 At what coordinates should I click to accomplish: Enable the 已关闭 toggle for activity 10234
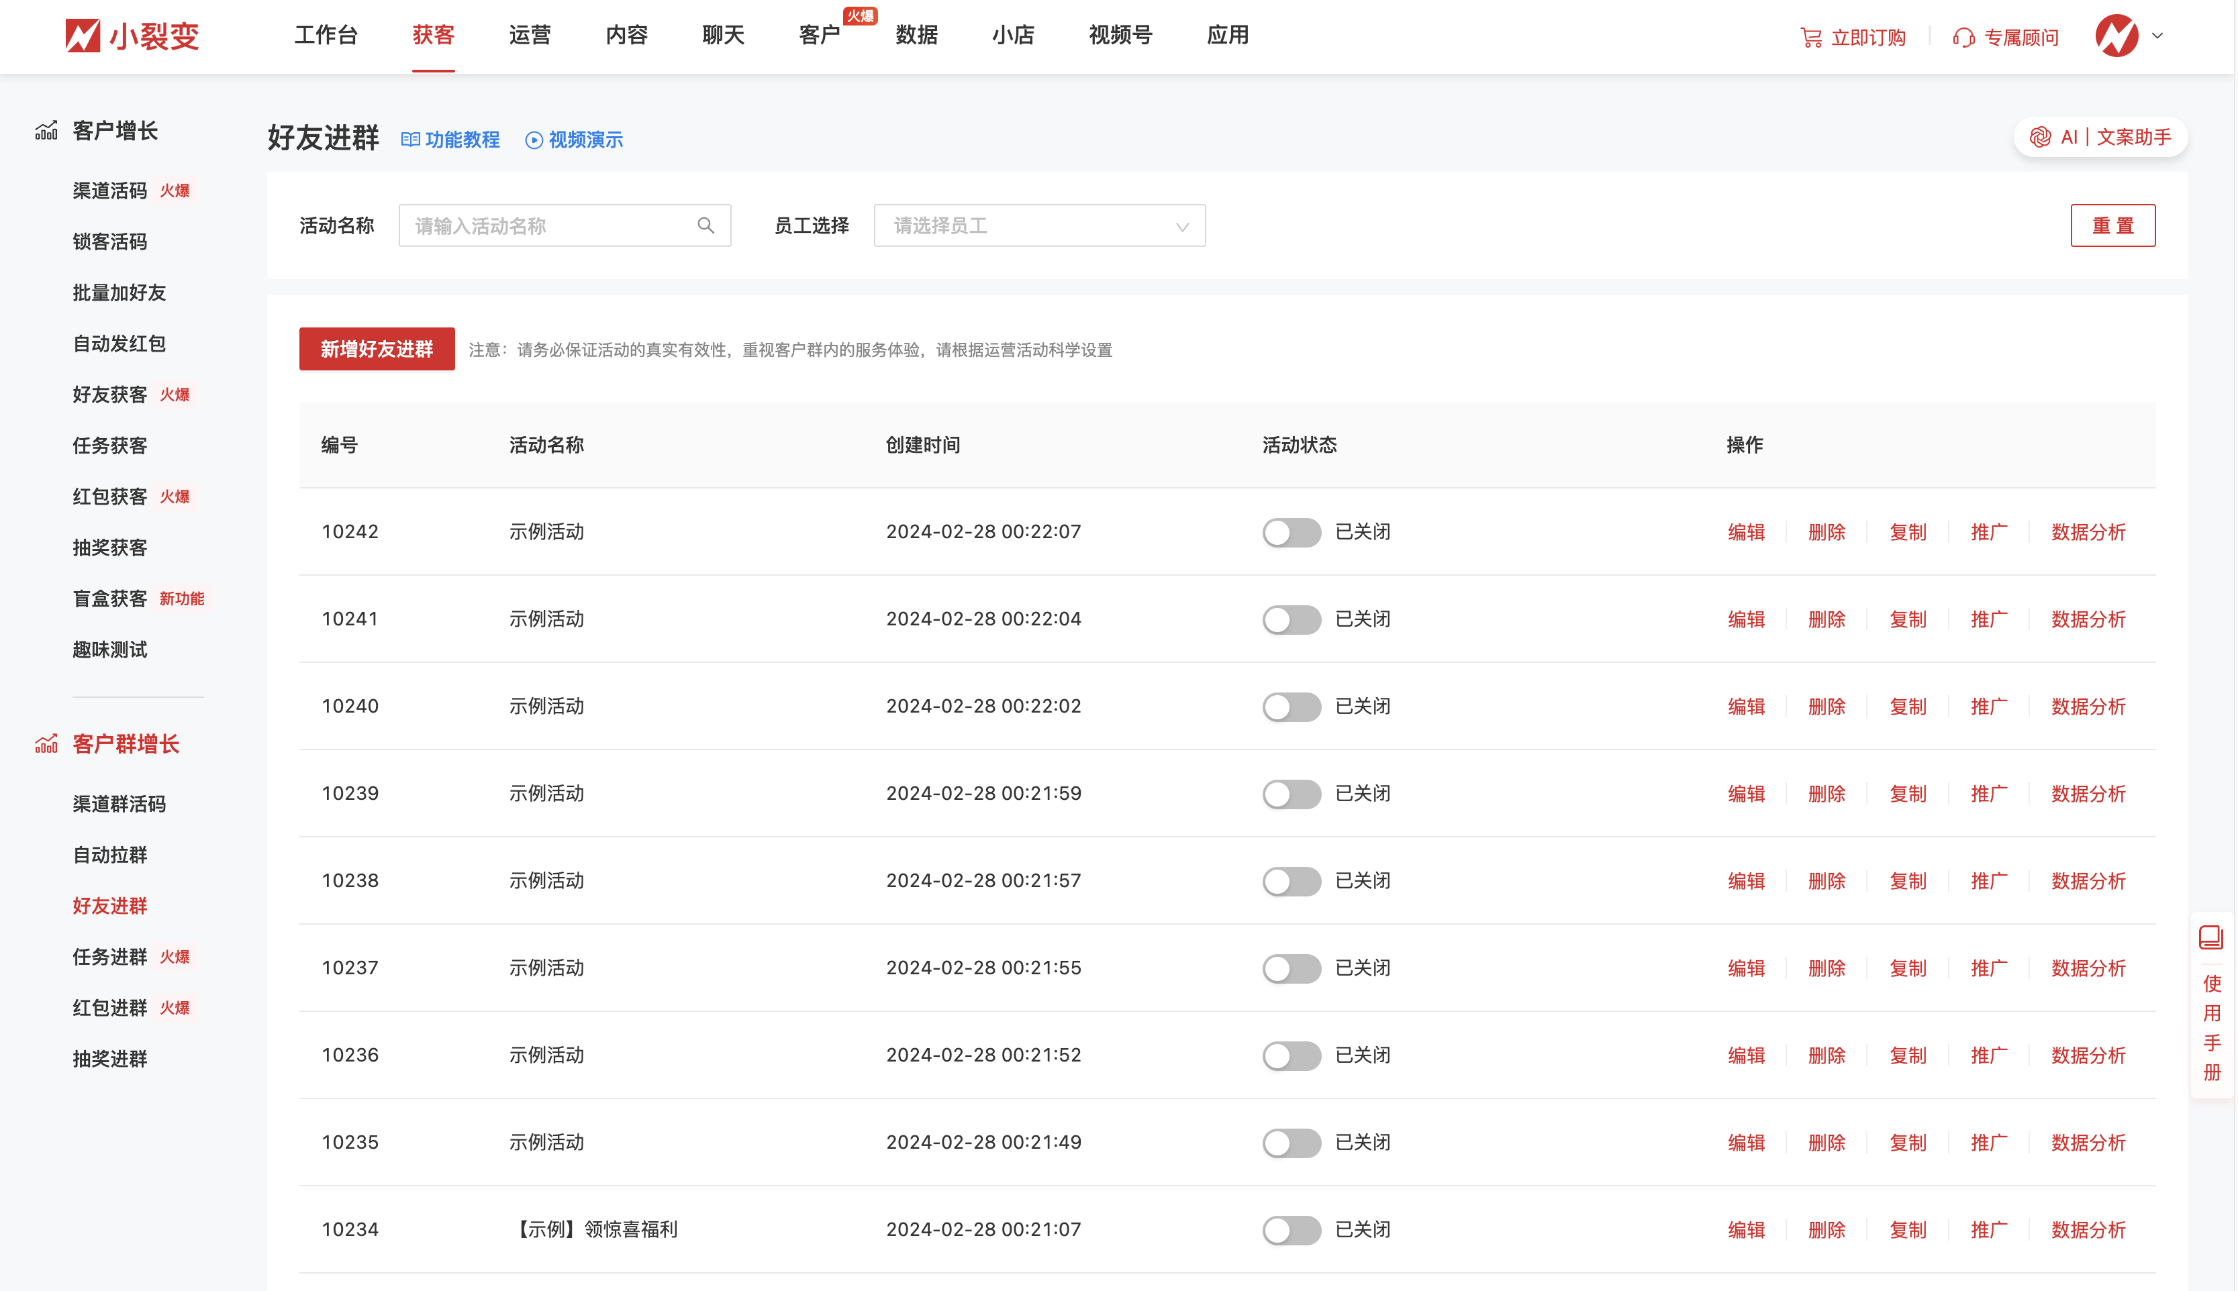(1292, 1230)
